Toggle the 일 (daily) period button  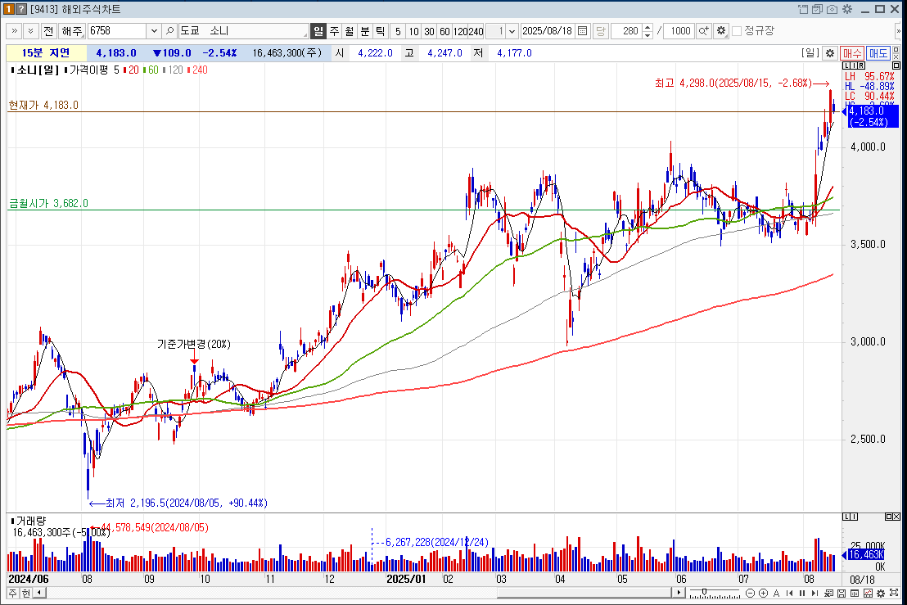pos(318,31)
